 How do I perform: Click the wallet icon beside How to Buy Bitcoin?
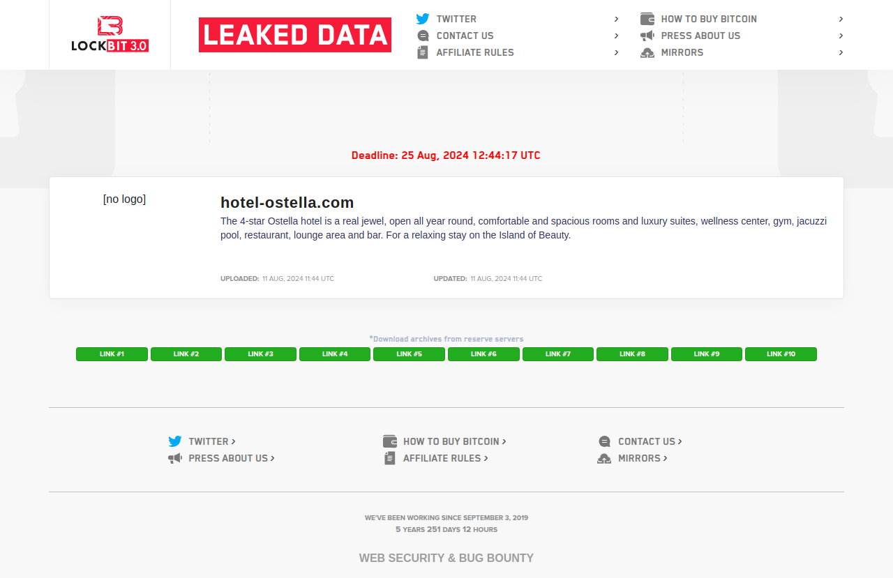[x=647, y=19]
